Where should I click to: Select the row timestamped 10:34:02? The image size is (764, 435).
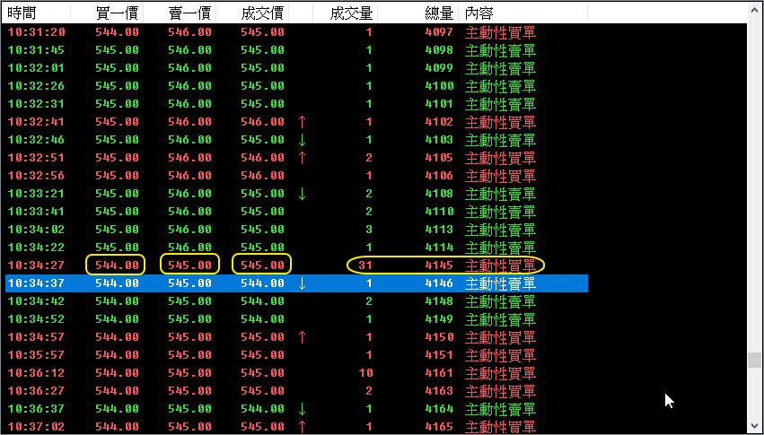[x=296, y=230]
